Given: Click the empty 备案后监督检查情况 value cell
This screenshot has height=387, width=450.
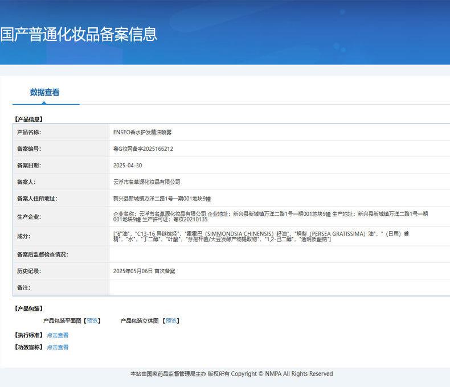Looking at the screenshot, I should click(x=279, y=254).
